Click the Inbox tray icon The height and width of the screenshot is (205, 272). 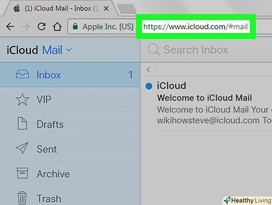click(22, 74)
